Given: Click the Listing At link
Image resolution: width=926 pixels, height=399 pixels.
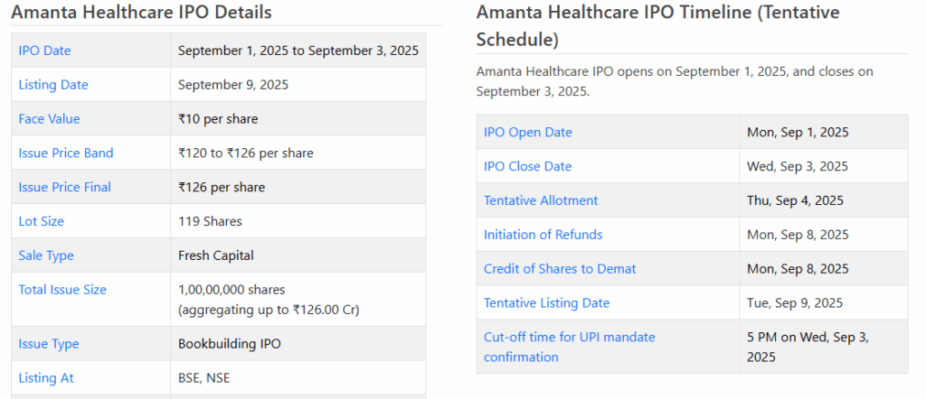Looking at the screenshot, I should [46, 378].
